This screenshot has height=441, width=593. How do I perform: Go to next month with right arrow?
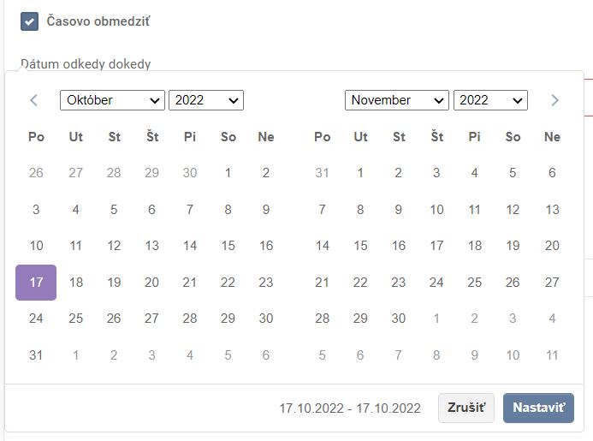pyautogui.click(x=554, y=100)
